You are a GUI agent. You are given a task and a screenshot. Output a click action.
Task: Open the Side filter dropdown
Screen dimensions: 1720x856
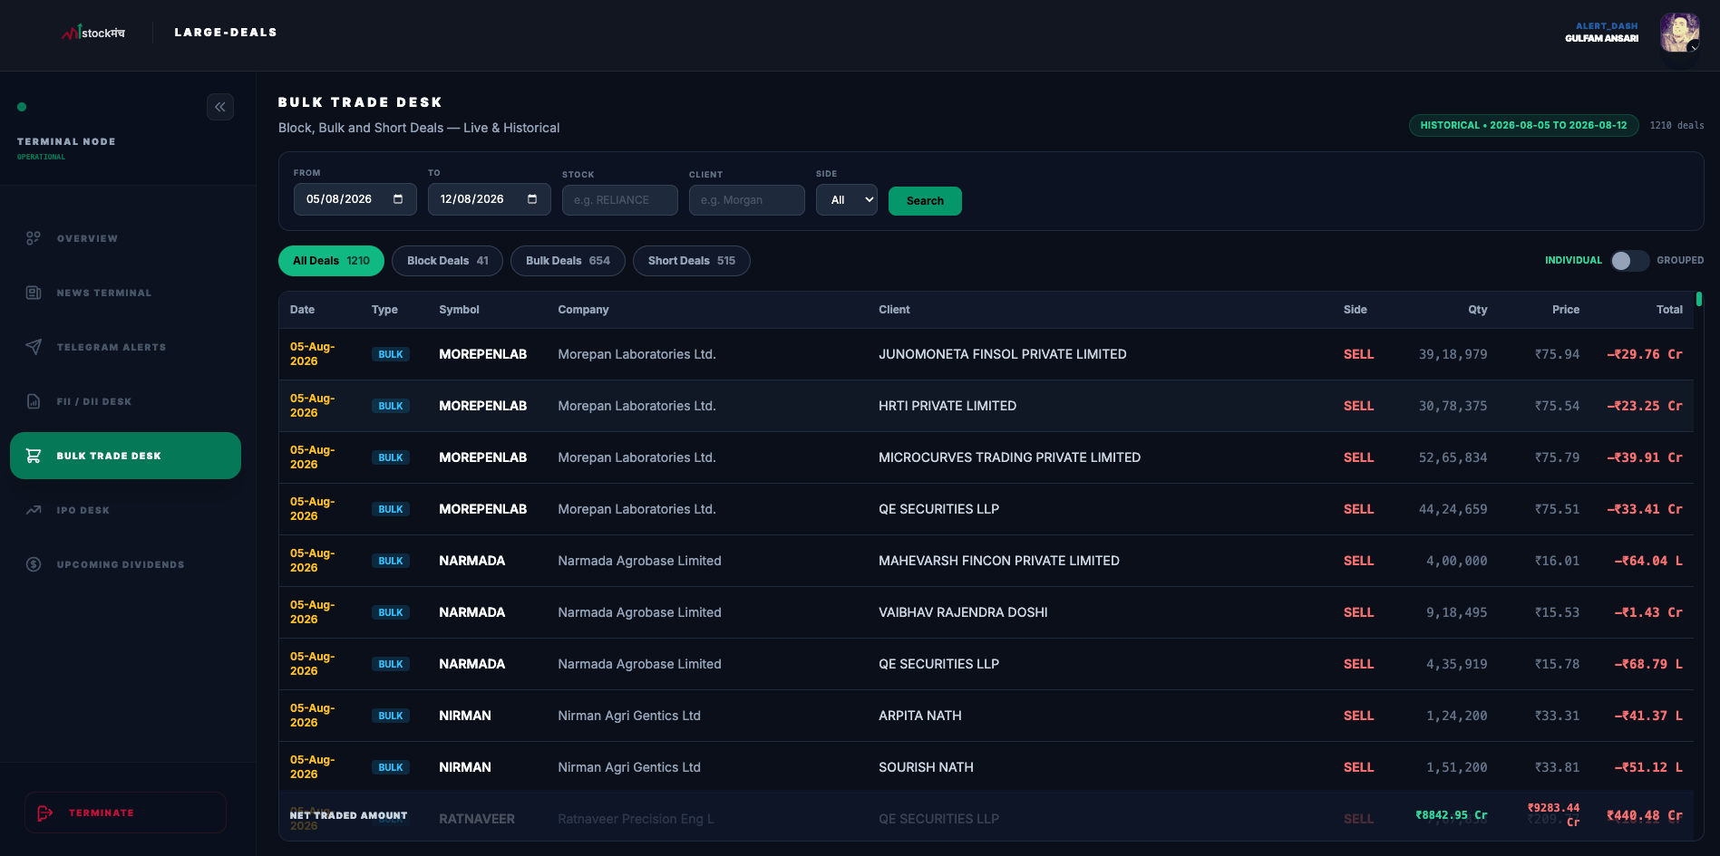pos(847,200)
